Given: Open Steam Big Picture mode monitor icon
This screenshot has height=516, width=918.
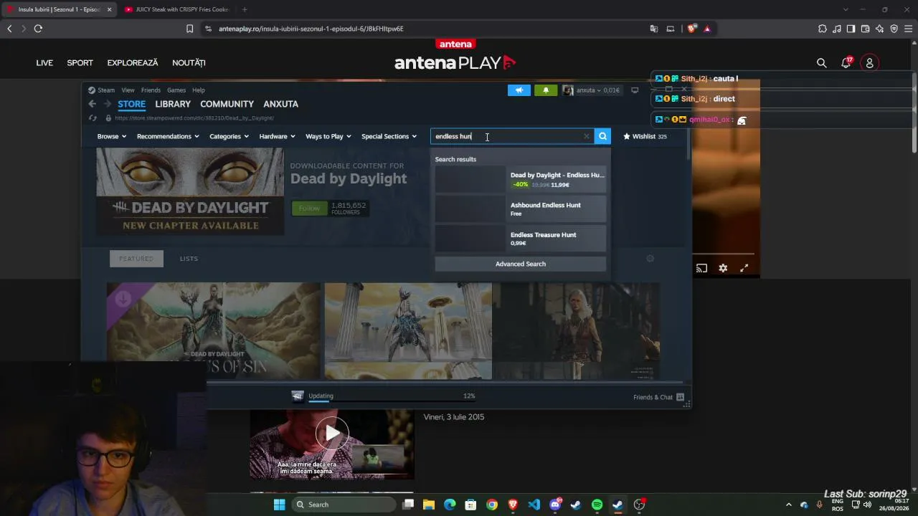Looking at the screenshot, I should pos(635,90).
